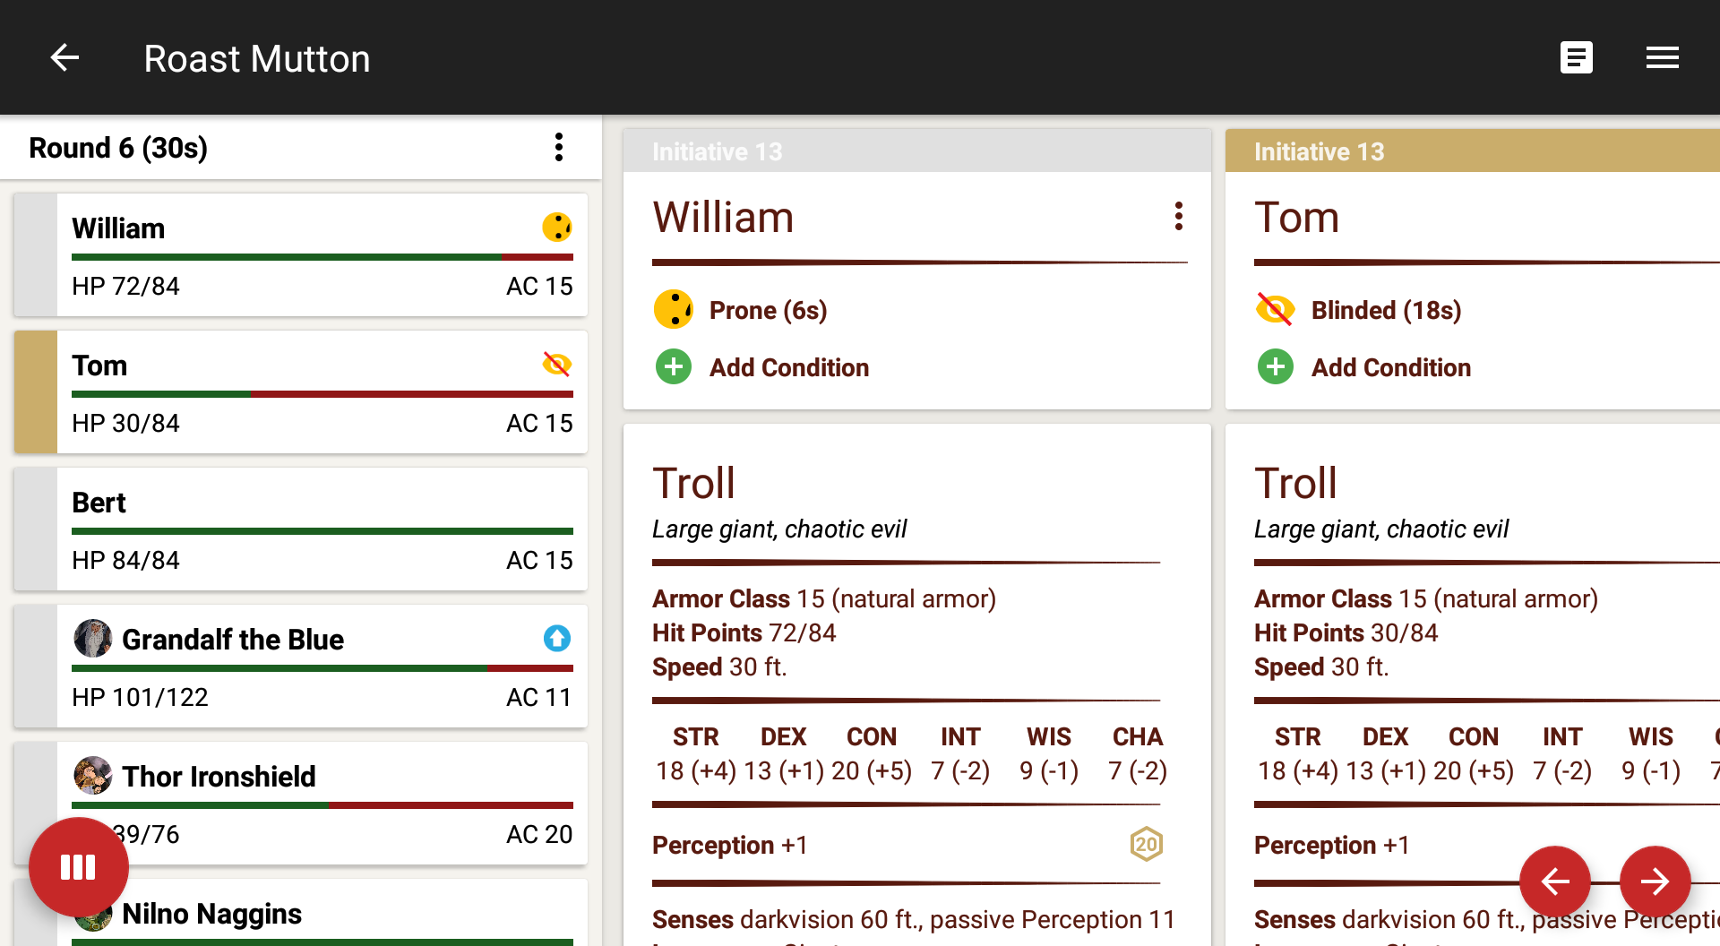Image resolution: width=1720 pixels, height=946 pixels.
Task: Click CON 20 (+5) in William's stat block
Action: click(872, 753)
